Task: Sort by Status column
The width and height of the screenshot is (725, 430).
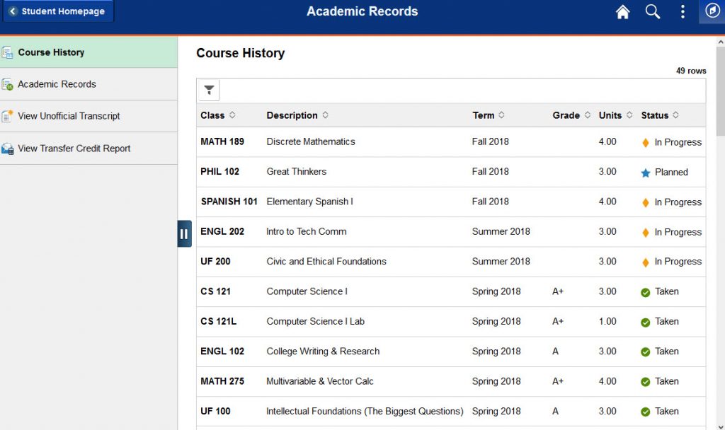Action: [660, 115]
